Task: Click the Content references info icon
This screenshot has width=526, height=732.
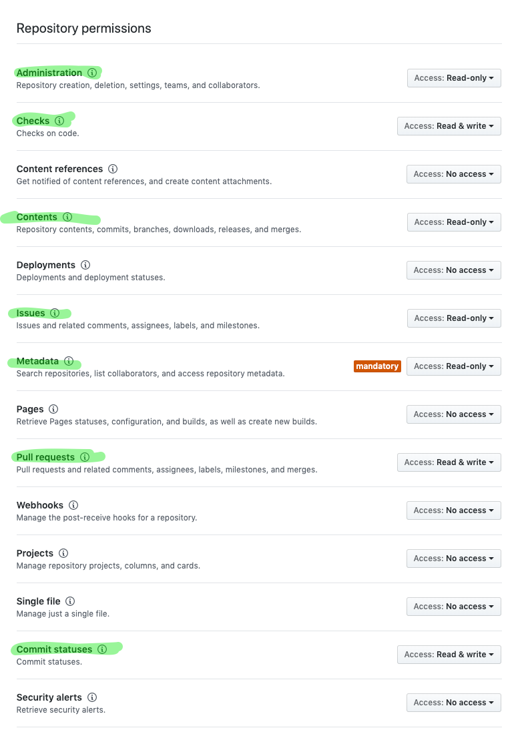Action: tap(113, 169)
